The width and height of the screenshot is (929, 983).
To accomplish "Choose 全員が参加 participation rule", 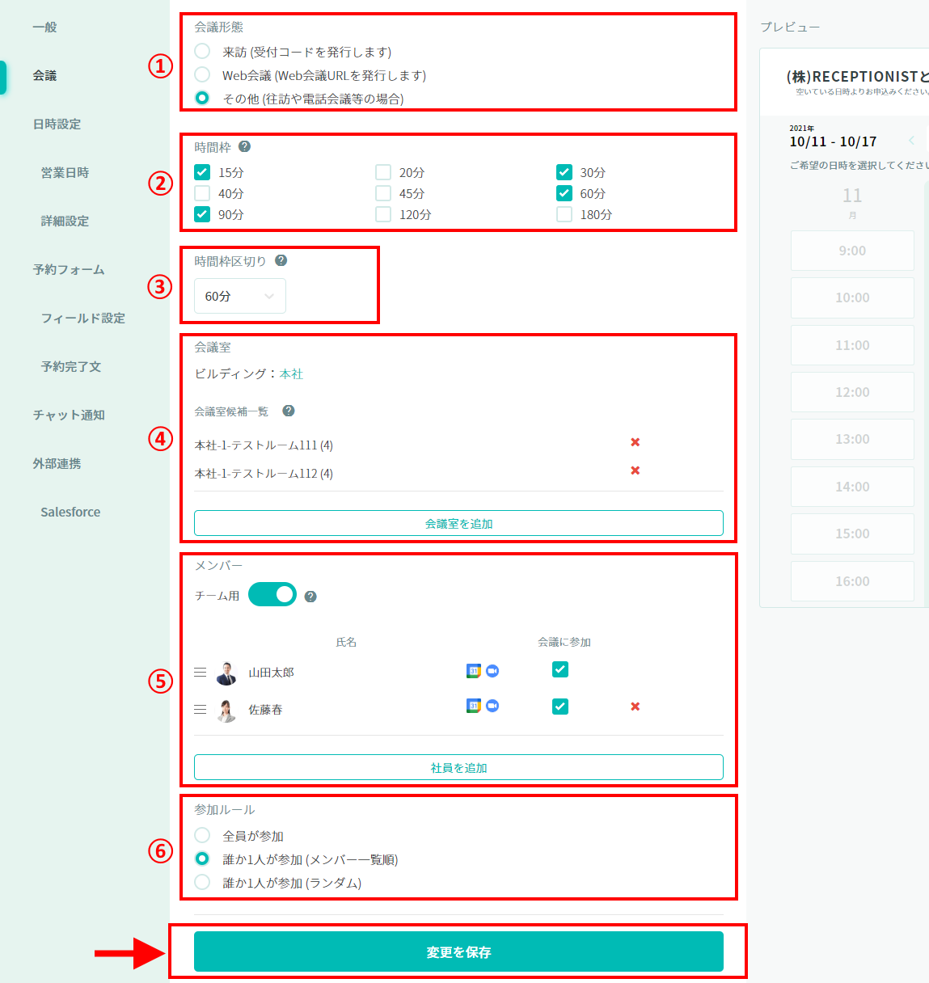I will pyautogui.click(x=202, y=835).
